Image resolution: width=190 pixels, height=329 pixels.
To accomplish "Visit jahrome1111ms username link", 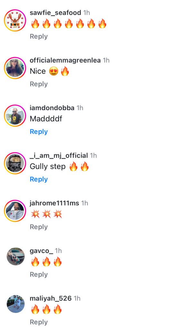I will pos(54,203).
